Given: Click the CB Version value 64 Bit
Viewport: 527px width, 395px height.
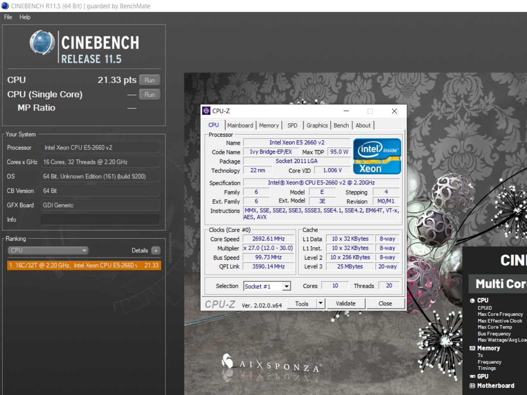Looking at the screenshot, I should click(100, 191).
